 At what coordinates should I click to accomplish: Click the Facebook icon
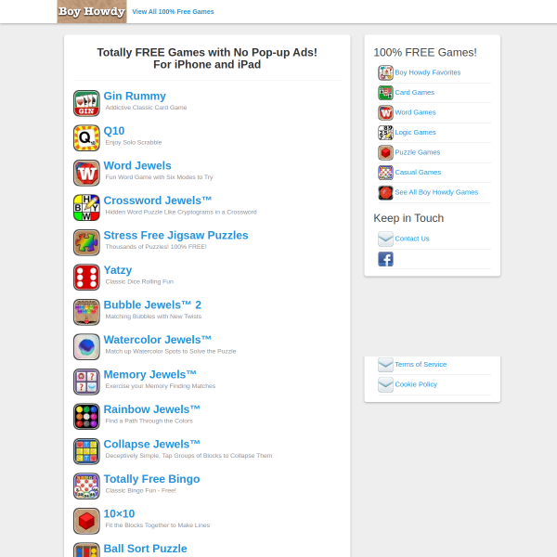[385, 259]
